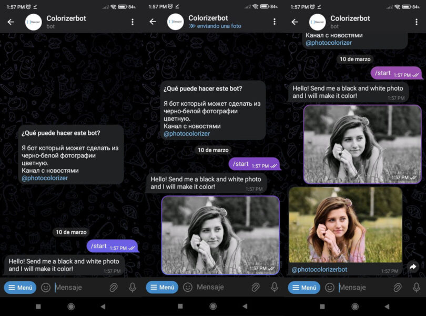The height and width of the screenshot is (316, 426).
Task: Click attach paperclip in the middle screen
Action: (256, 287)
